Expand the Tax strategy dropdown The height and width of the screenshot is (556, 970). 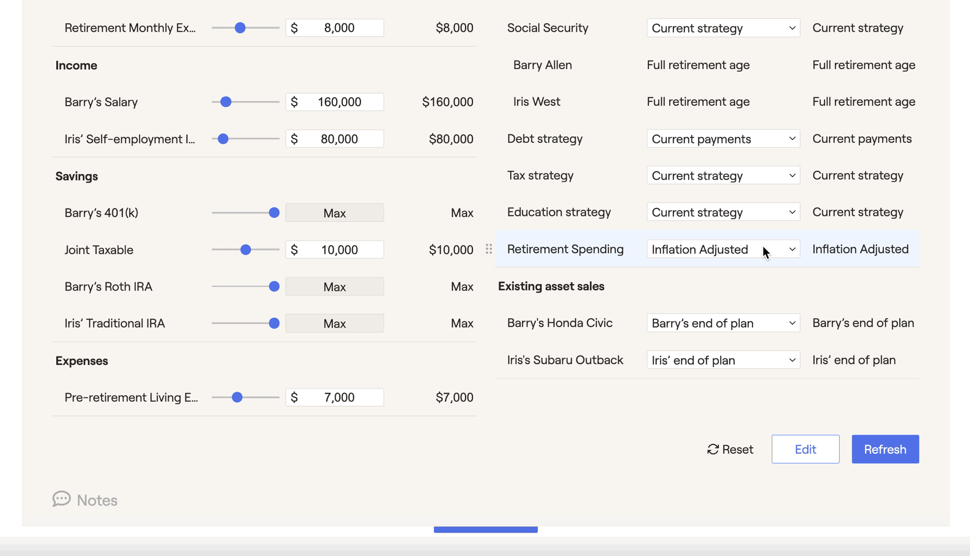coord(723,176)
